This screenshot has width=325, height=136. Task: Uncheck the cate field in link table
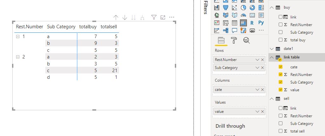click(281, 67)
